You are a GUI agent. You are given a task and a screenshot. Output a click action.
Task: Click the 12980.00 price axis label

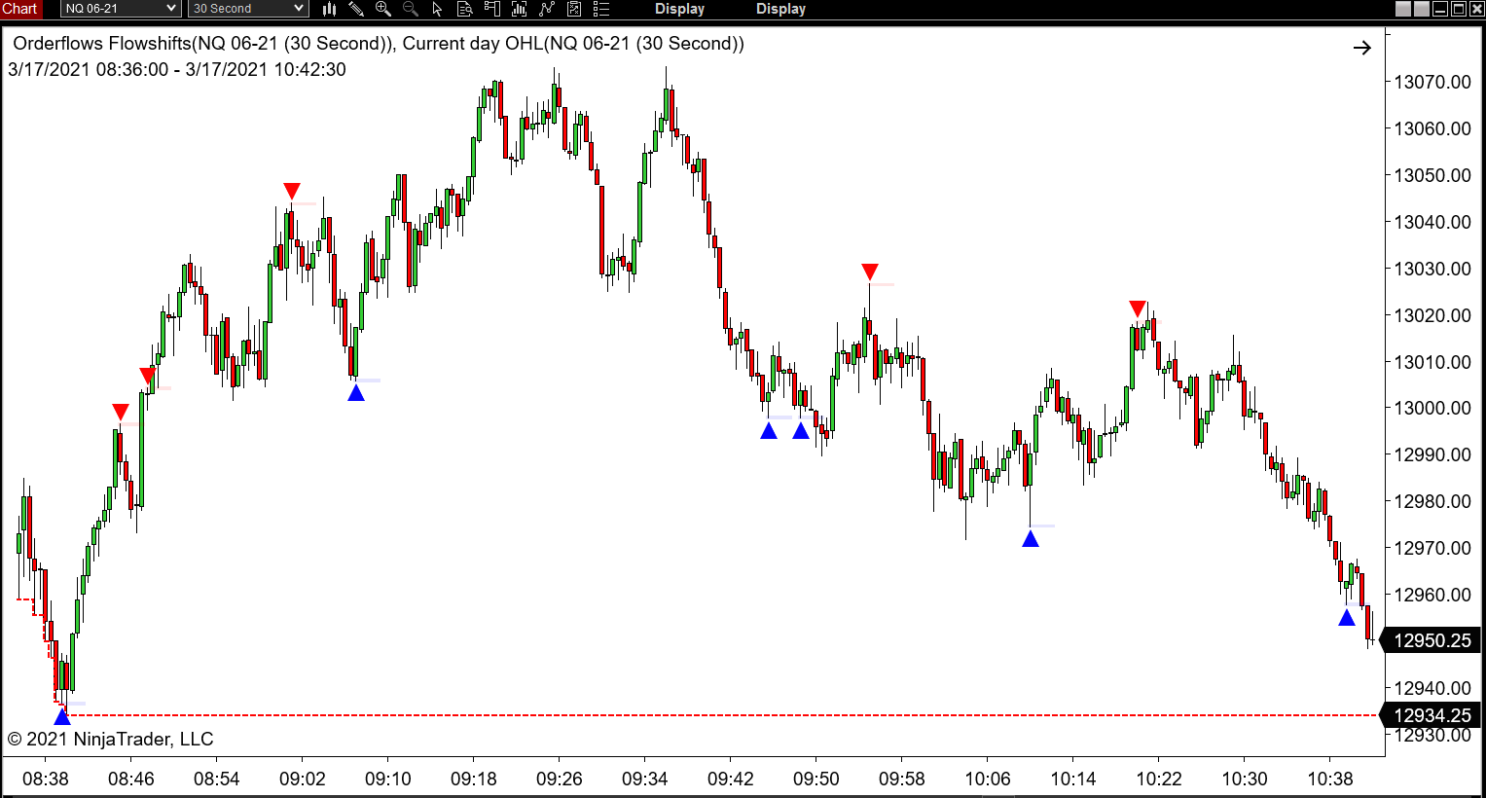pyautogui.click(x=1432, y=501)
